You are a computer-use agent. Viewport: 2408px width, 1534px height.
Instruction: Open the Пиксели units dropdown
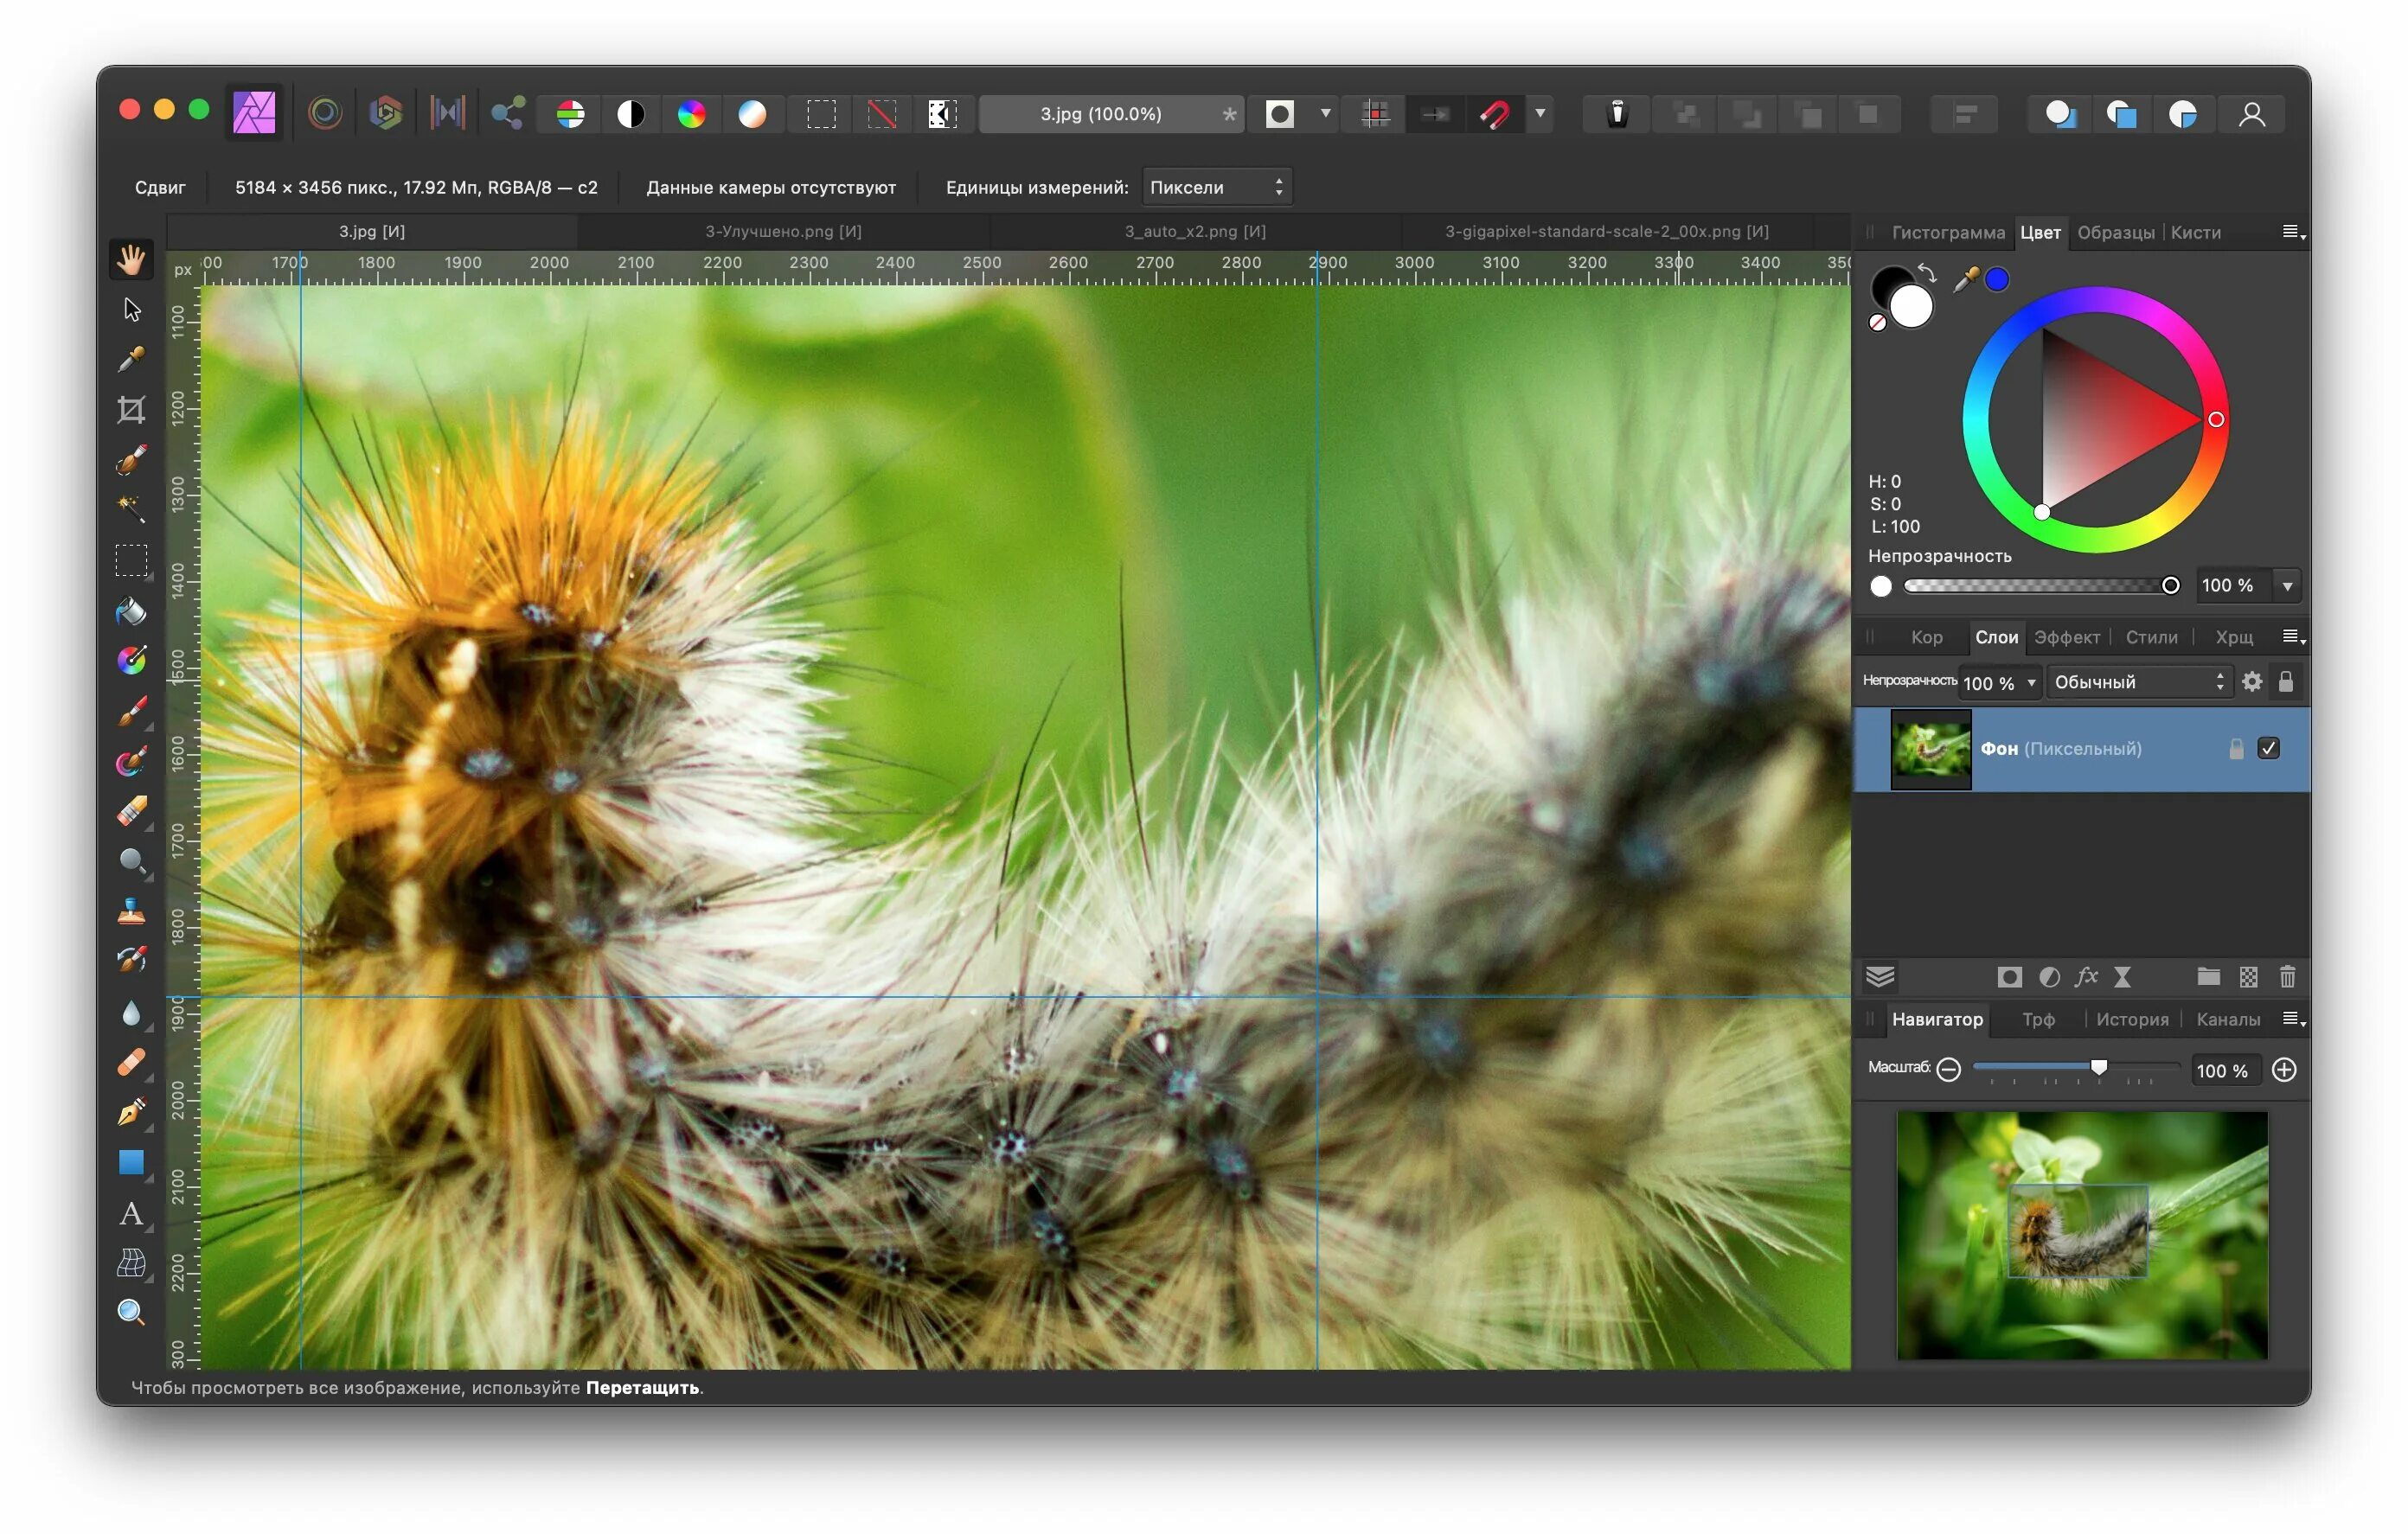1215,187
